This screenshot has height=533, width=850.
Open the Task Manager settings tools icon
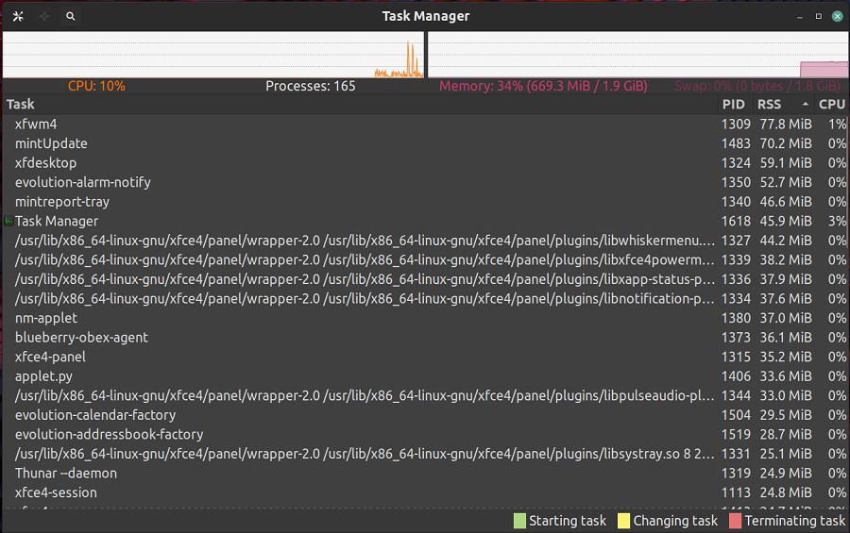tap(18, 16)
